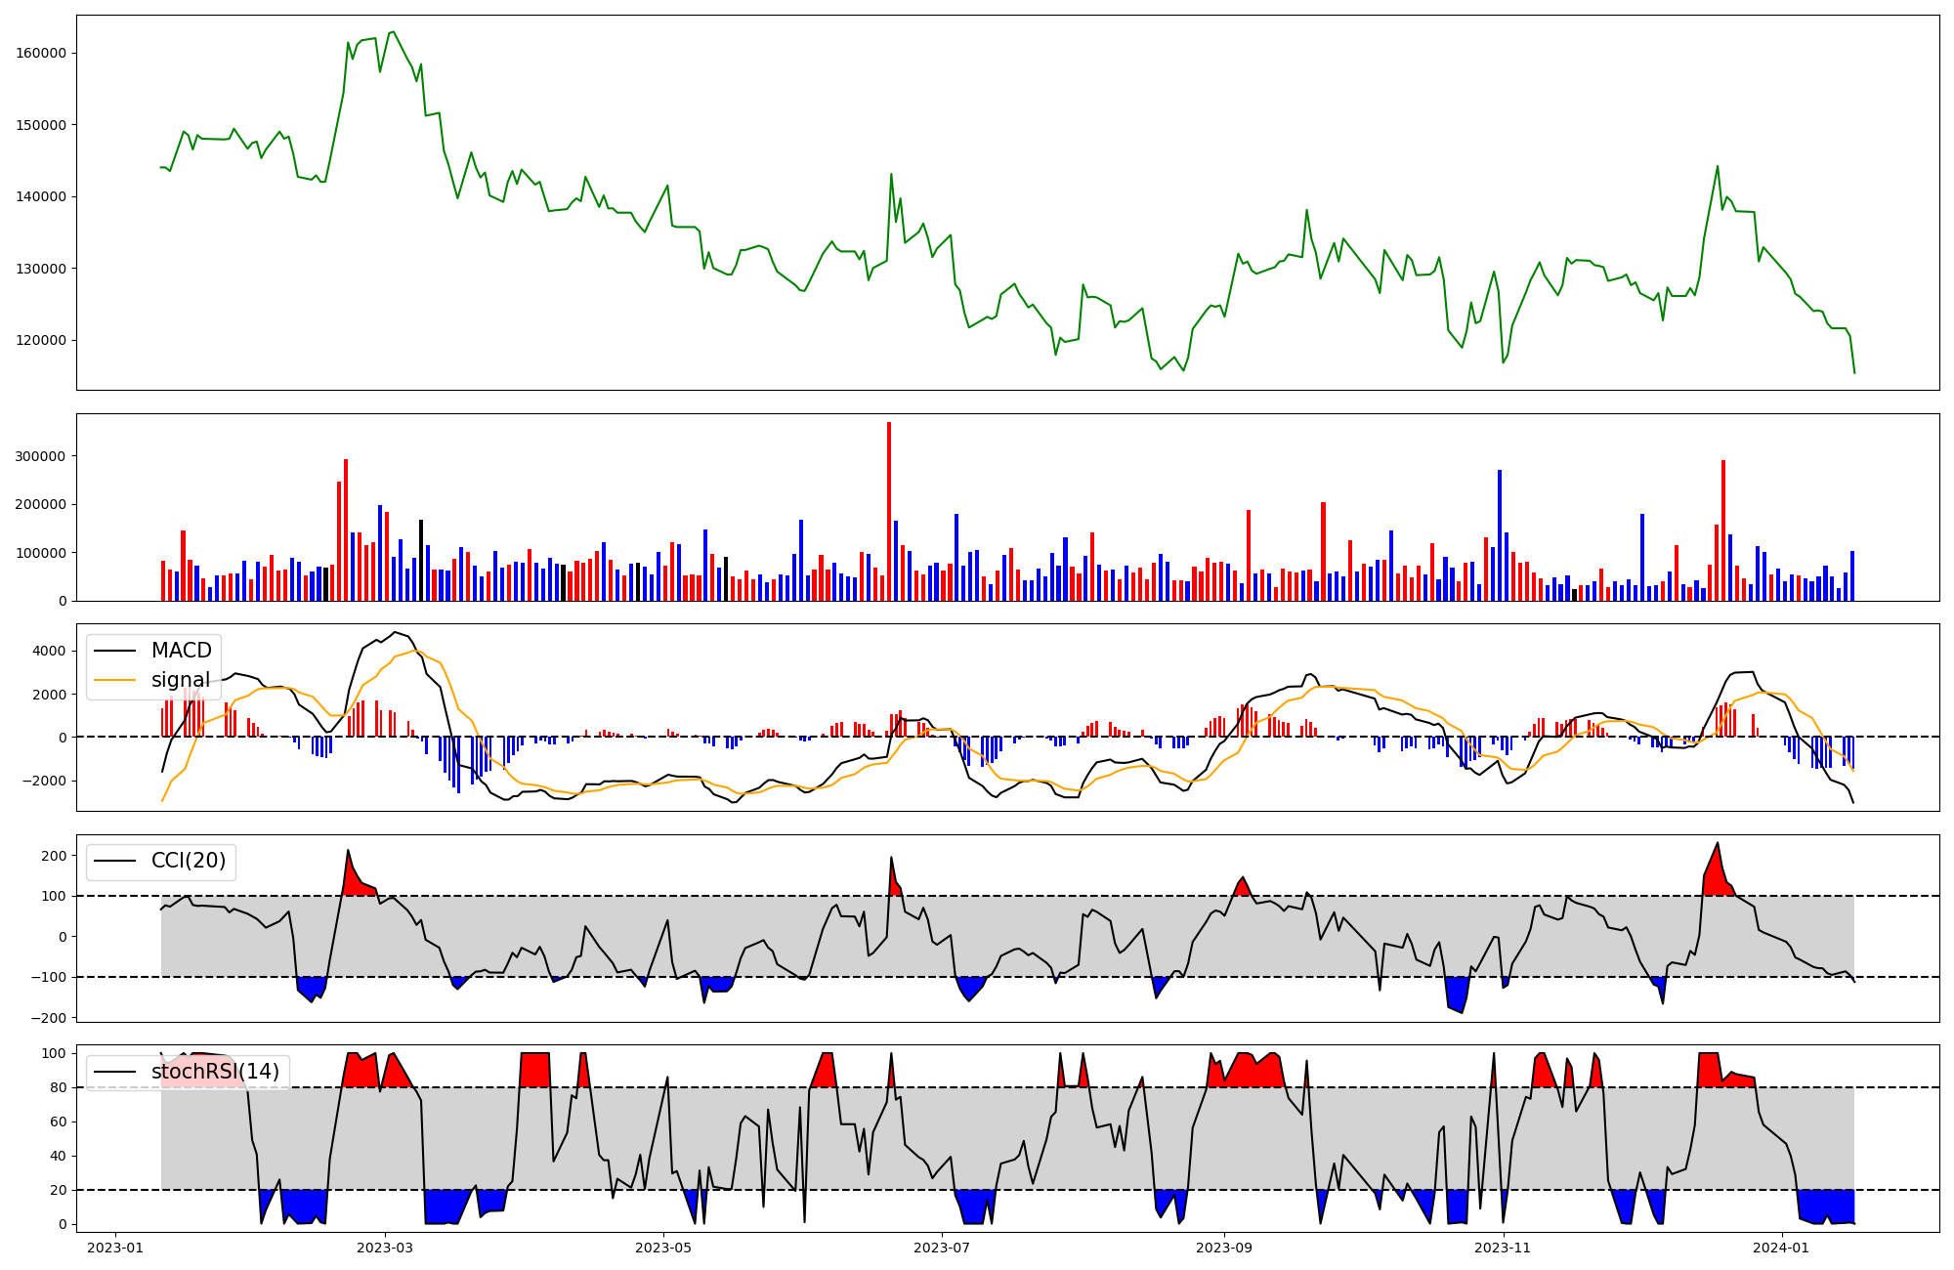Viewport: 1954px width, 1270px height.
Task: Click the MACD legend label
Action: (x=181, y=651)
